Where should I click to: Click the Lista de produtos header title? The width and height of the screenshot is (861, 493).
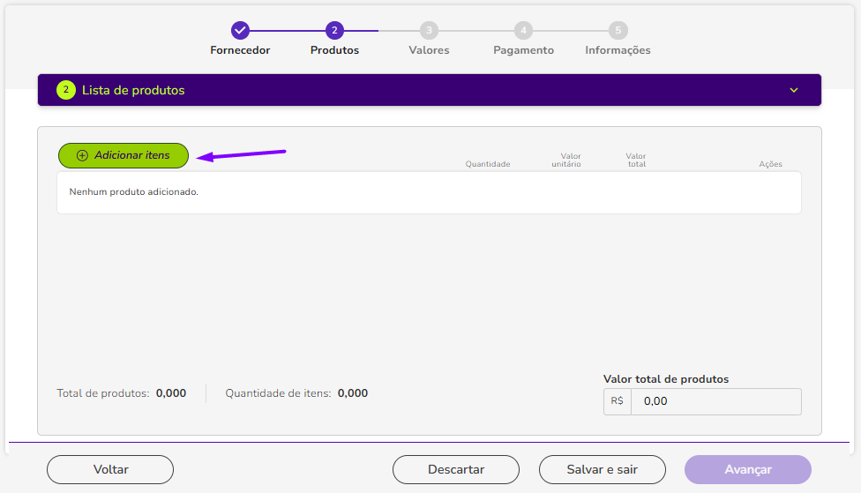(x=133, y=90)
